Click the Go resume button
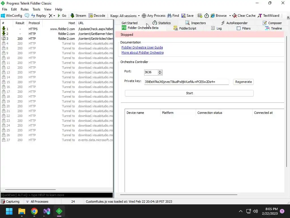Screen dimensions: 290x218 62,16
